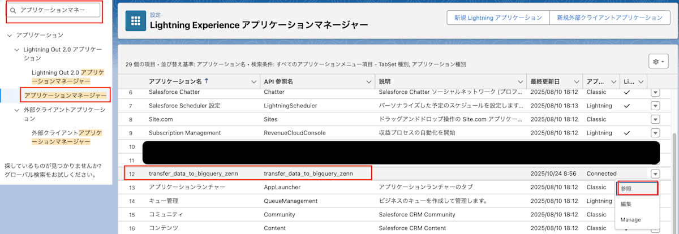Viewport: 679px width, 234px height.
Task: Click the search magnifier icon in quick find
Action: coord(13,10)
